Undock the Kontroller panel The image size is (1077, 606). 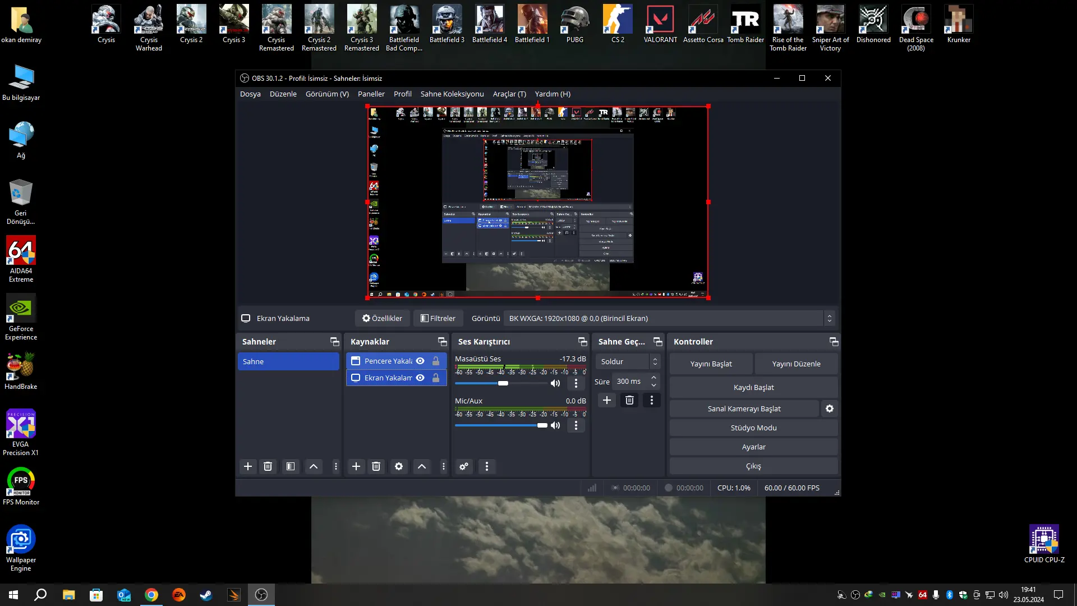[834, 342]
